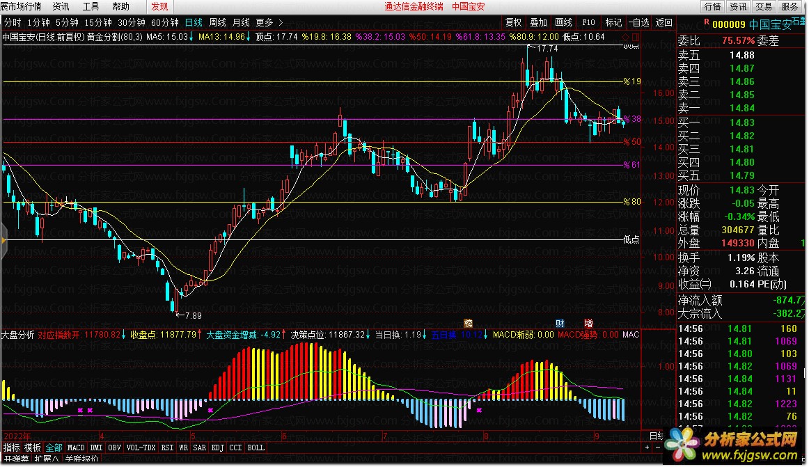809x467 pixels.
Task: Select the 日线 daily period
Action: [194, 22]
